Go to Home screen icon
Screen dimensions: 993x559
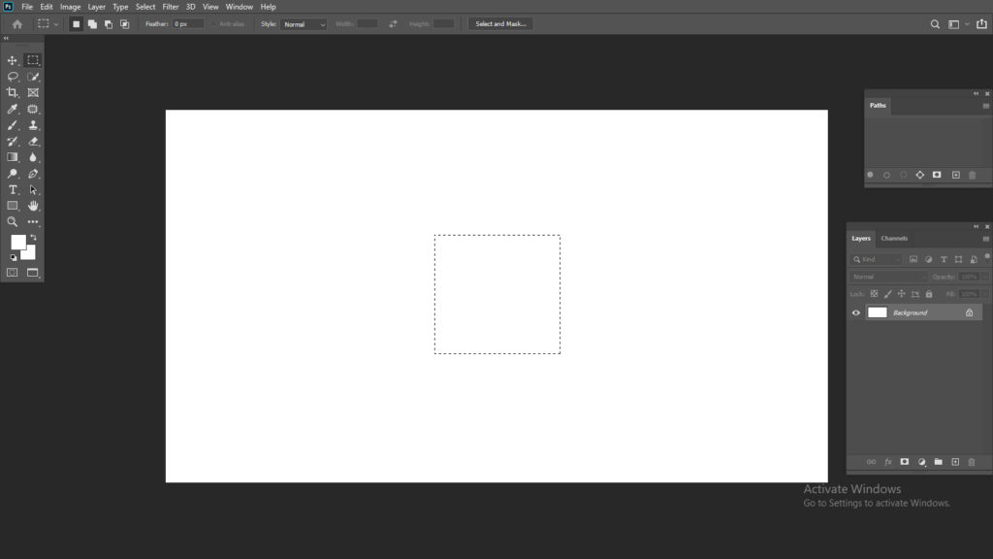[17, 24]
